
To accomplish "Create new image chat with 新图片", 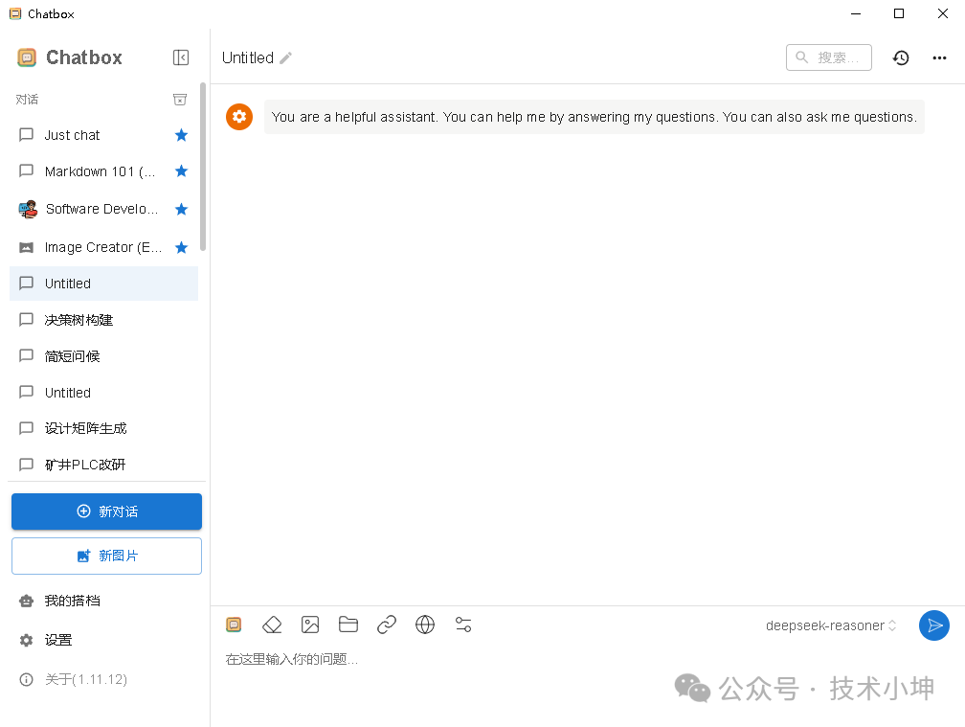I will click(x=106, y=556).
